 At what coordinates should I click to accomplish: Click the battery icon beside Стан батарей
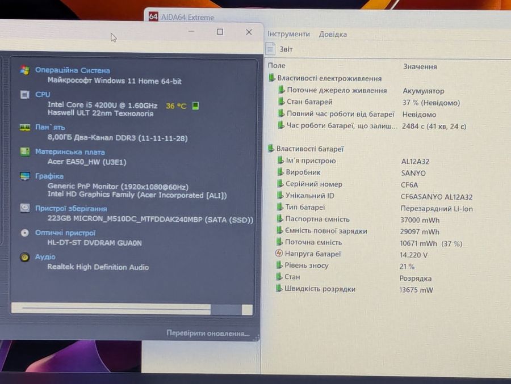pyautogui.click(x=281, y=102)
